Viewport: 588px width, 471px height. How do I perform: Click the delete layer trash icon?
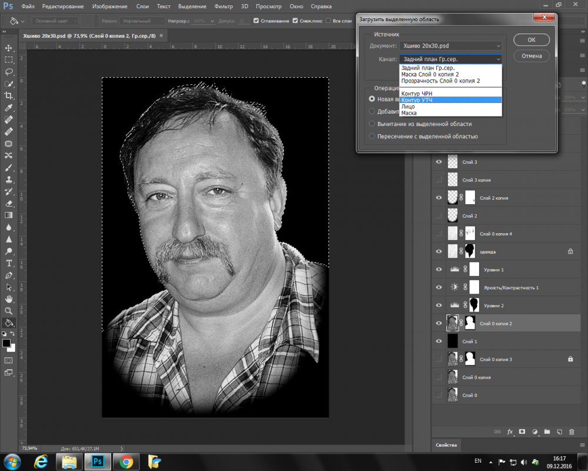coord(572,432)
